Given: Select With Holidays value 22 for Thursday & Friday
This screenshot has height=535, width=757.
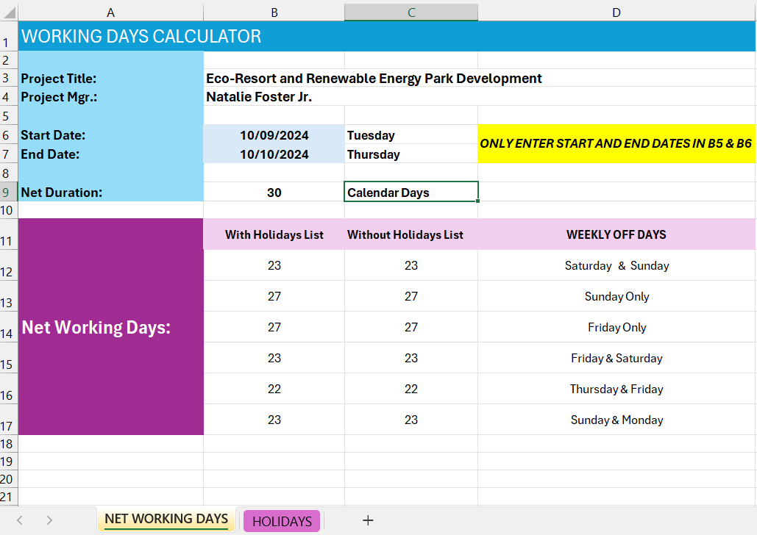Looking at the screenshot, I should 274,389.
